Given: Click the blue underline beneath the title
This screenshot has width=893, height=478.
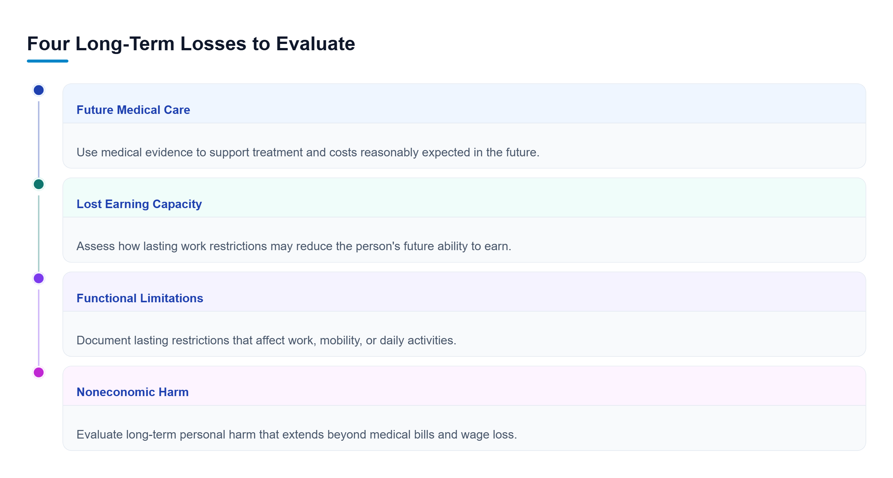Looking at the screenshot, I should click(48, 61).
